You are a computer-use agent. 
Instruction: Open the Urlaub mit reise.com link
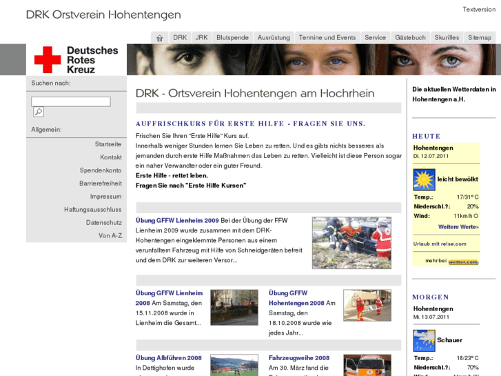click(x=440, y=244)
